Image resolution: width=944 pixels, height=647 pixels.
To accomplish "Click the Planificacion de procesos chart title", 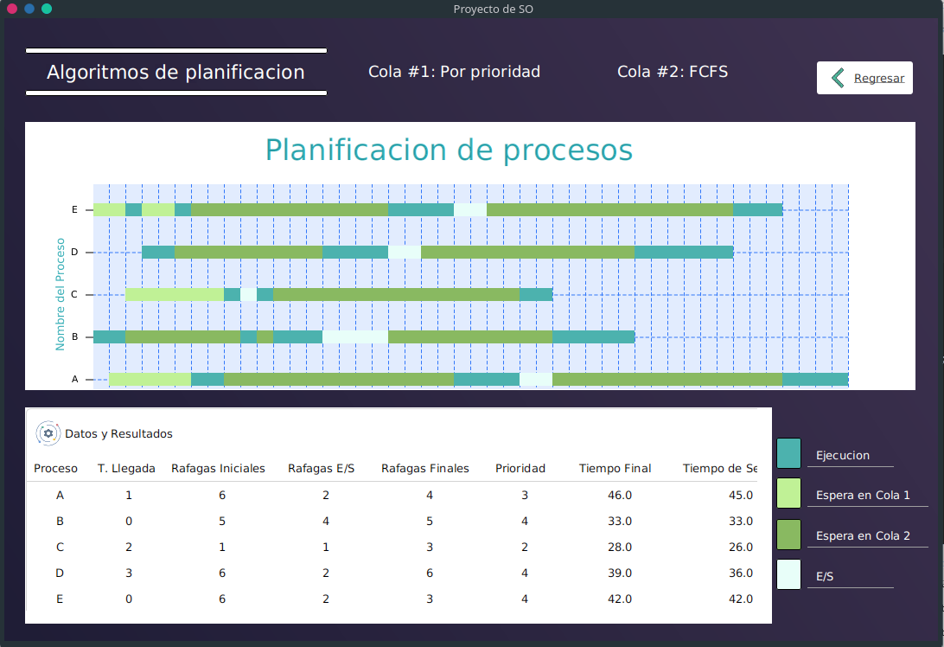I will coord(450,150).
